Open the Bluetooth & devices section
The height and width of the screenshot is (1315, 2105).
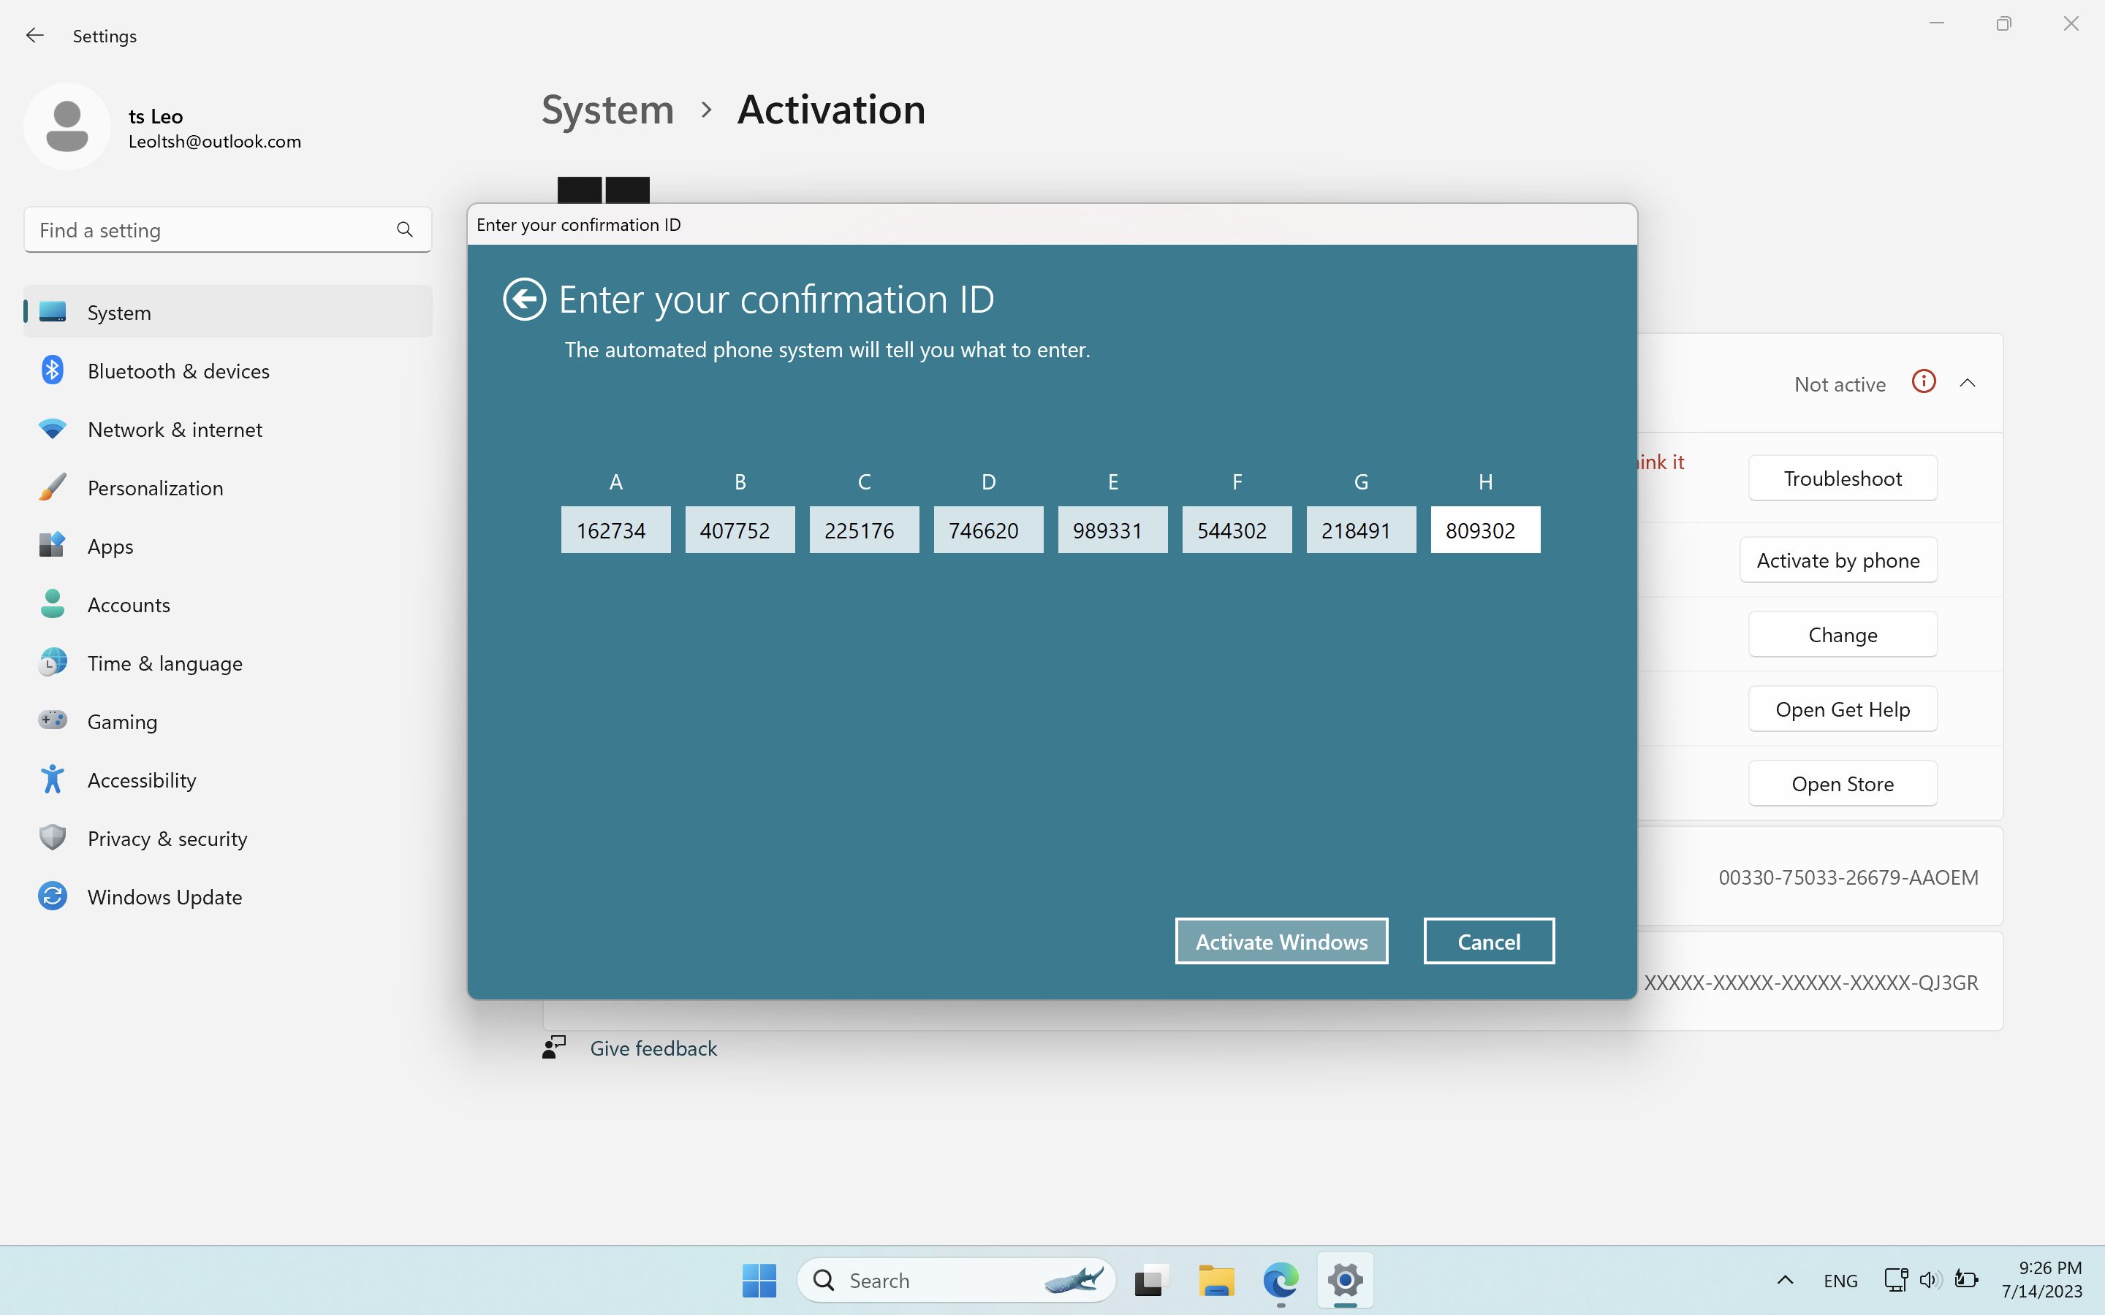178,371
